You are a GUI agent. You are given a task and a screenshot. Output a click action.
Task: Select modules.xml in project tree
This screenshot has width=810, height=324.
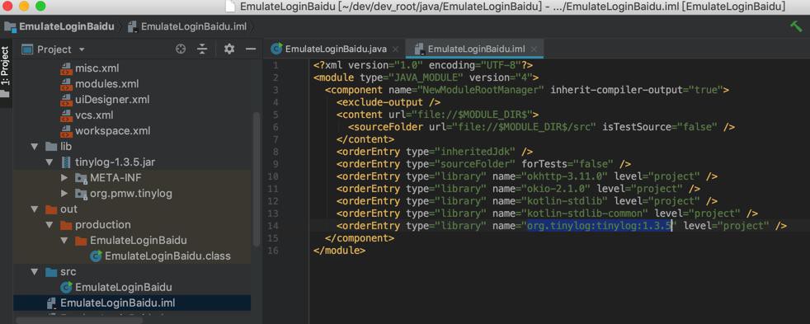107,83
